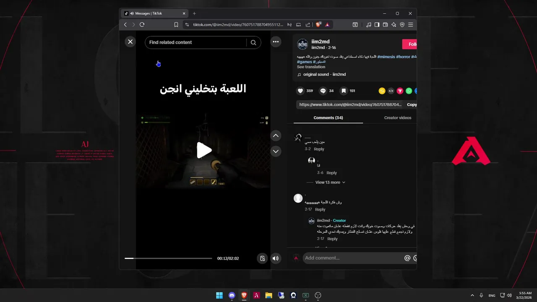Switch to Comments (34) tab
Screen dimensions: 537x302
328,118
